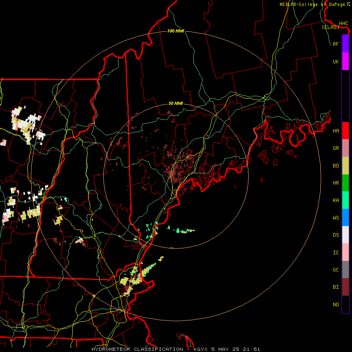Click the salmon GR legend color swatch
This screenshot has width=352, height=352.
tap(345, 148)
